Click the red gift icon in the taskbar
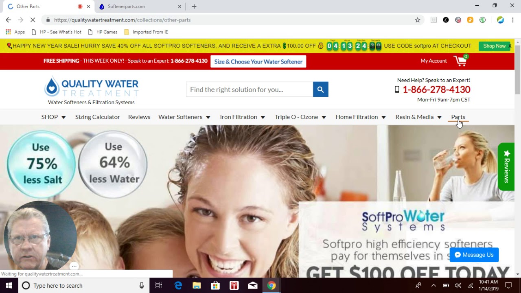The width and height of the screenshot is (521, 293). [234, 285]
